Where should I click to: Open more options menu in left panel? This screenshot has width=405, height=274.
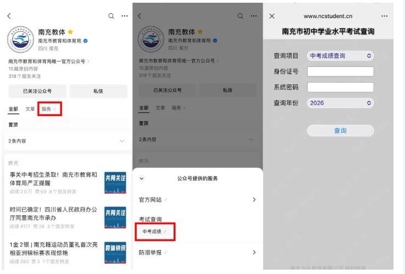pos(124,16)
